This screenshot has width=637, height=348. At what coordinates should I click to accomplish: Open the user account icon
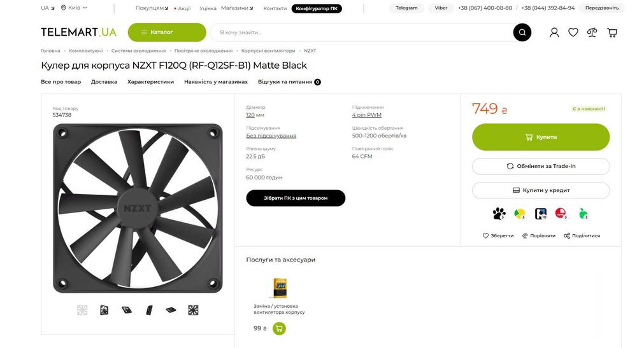(x=554, y=32)
